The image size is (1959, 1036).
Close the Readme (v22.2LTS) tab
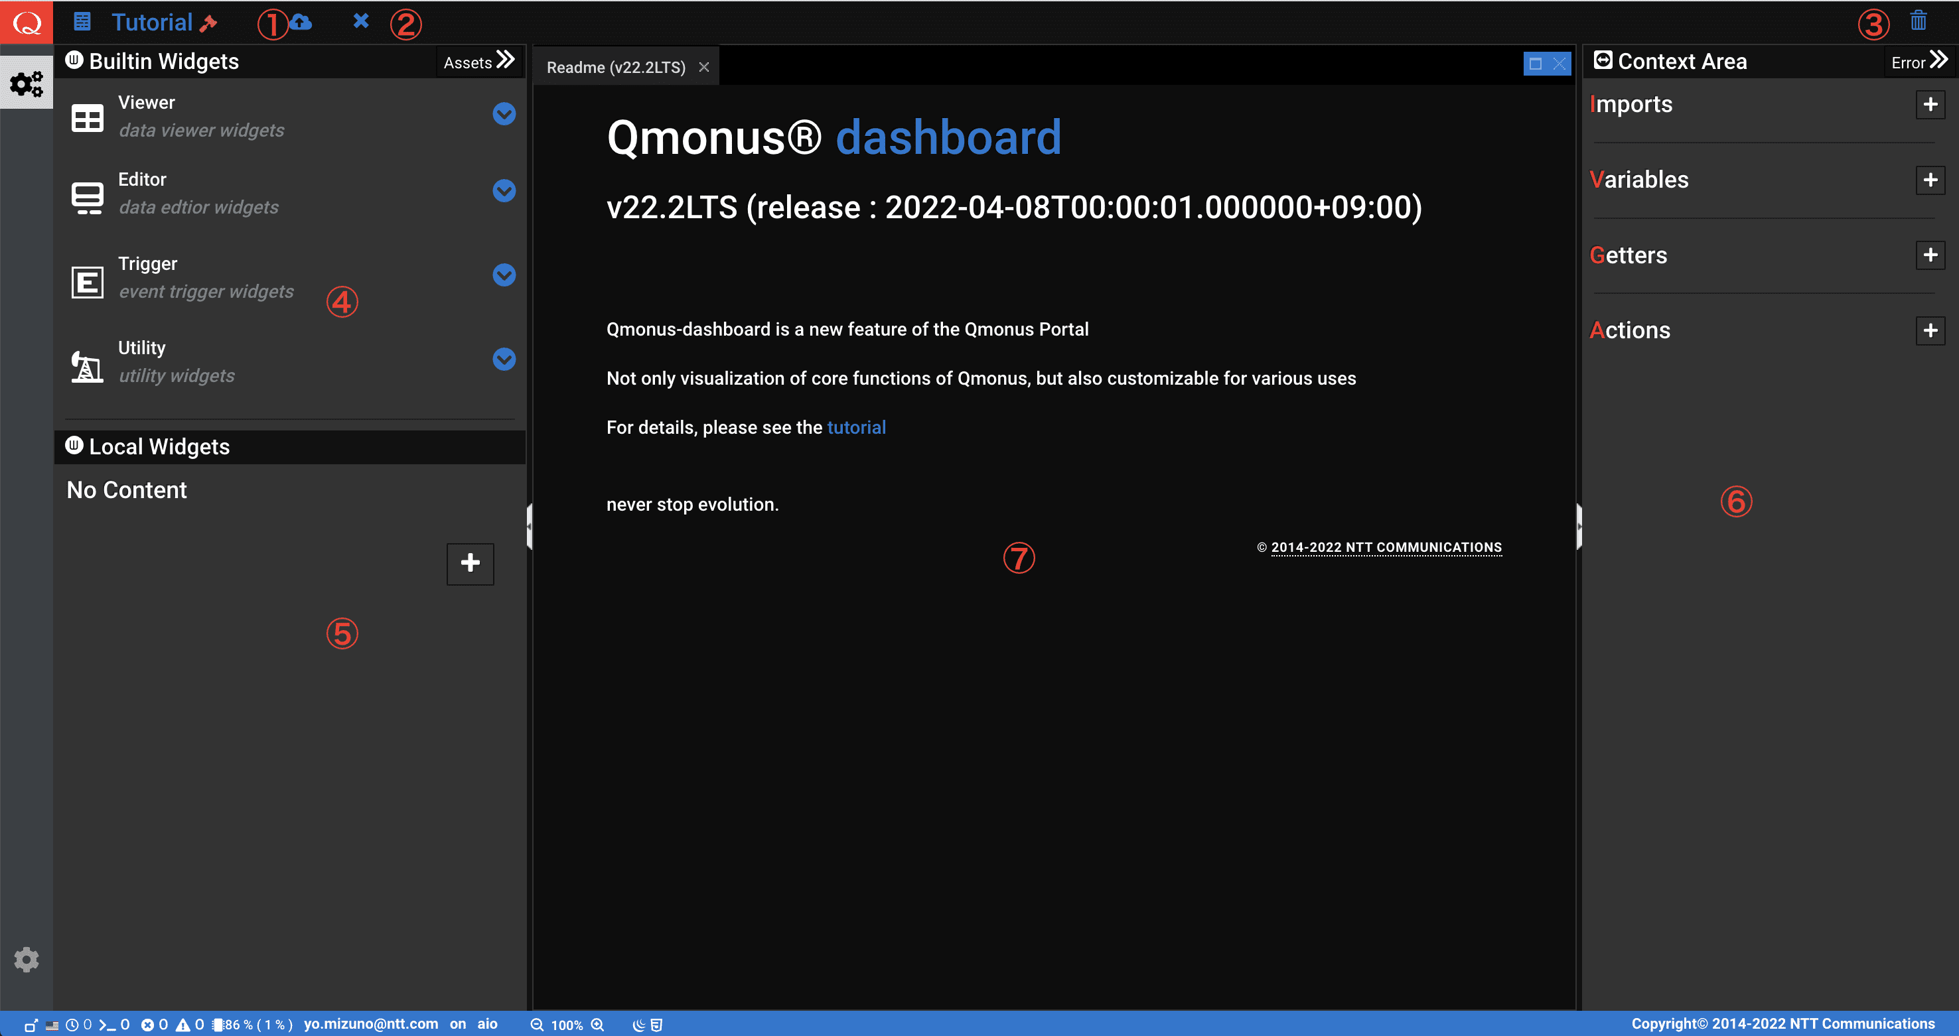[704, 67]
